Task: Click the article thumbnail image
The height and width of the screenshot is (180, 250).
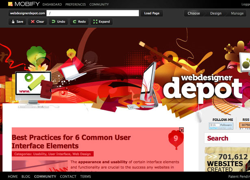Action: point(40,166)
